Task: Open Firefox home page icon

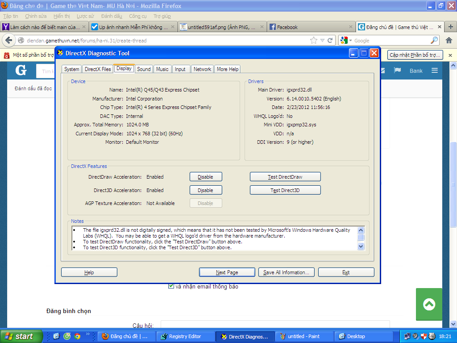Action: point(449,41)
